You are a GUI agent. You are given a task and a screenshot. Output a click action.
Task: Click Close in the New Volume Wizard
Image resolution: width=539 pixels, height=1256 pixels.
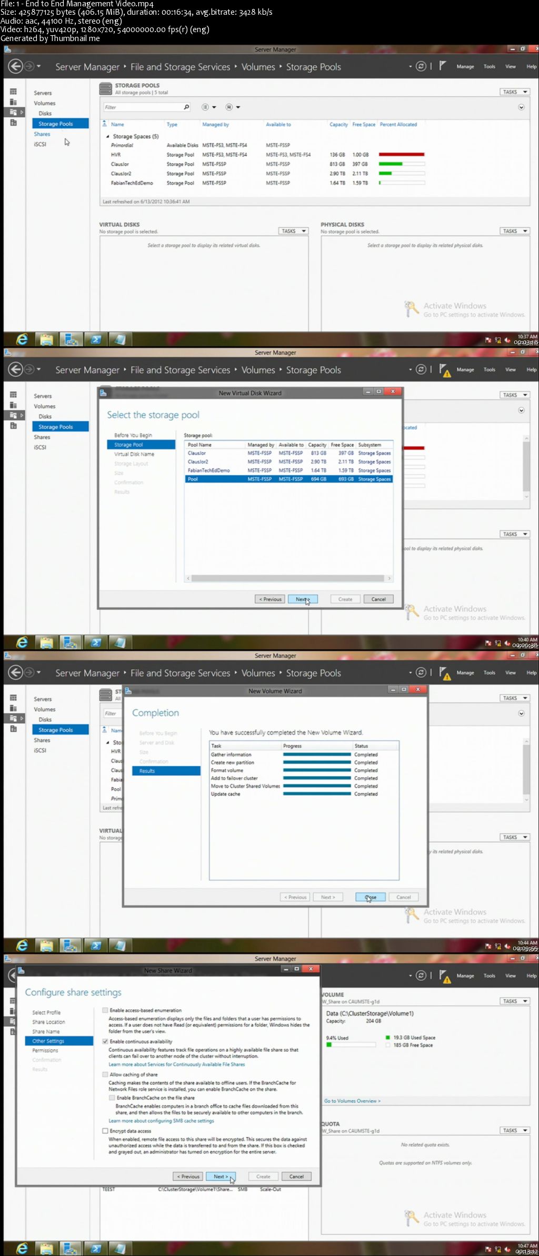click(371, 897)
